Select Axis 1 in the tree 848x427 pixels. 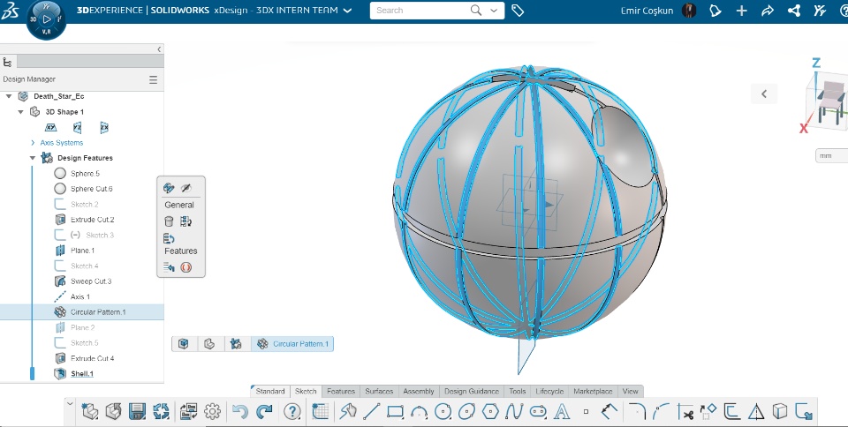pyautogui.click(x=82, y=297)
